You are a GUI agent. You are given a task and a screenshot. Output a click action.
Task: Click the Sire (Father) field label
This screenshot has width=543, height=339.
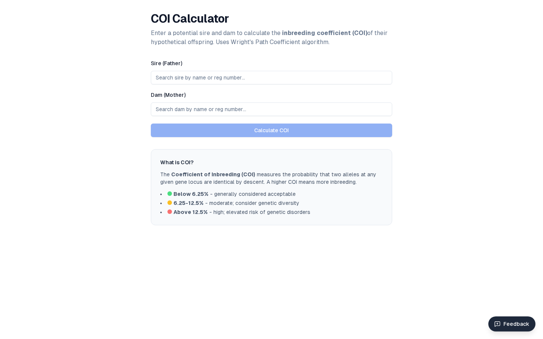click(x=167, y=63)
